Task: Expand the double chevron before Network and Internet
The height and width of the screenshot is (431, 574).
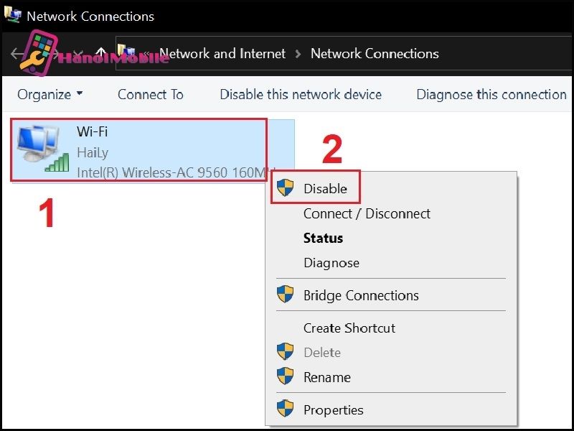Action: point(146,54)
